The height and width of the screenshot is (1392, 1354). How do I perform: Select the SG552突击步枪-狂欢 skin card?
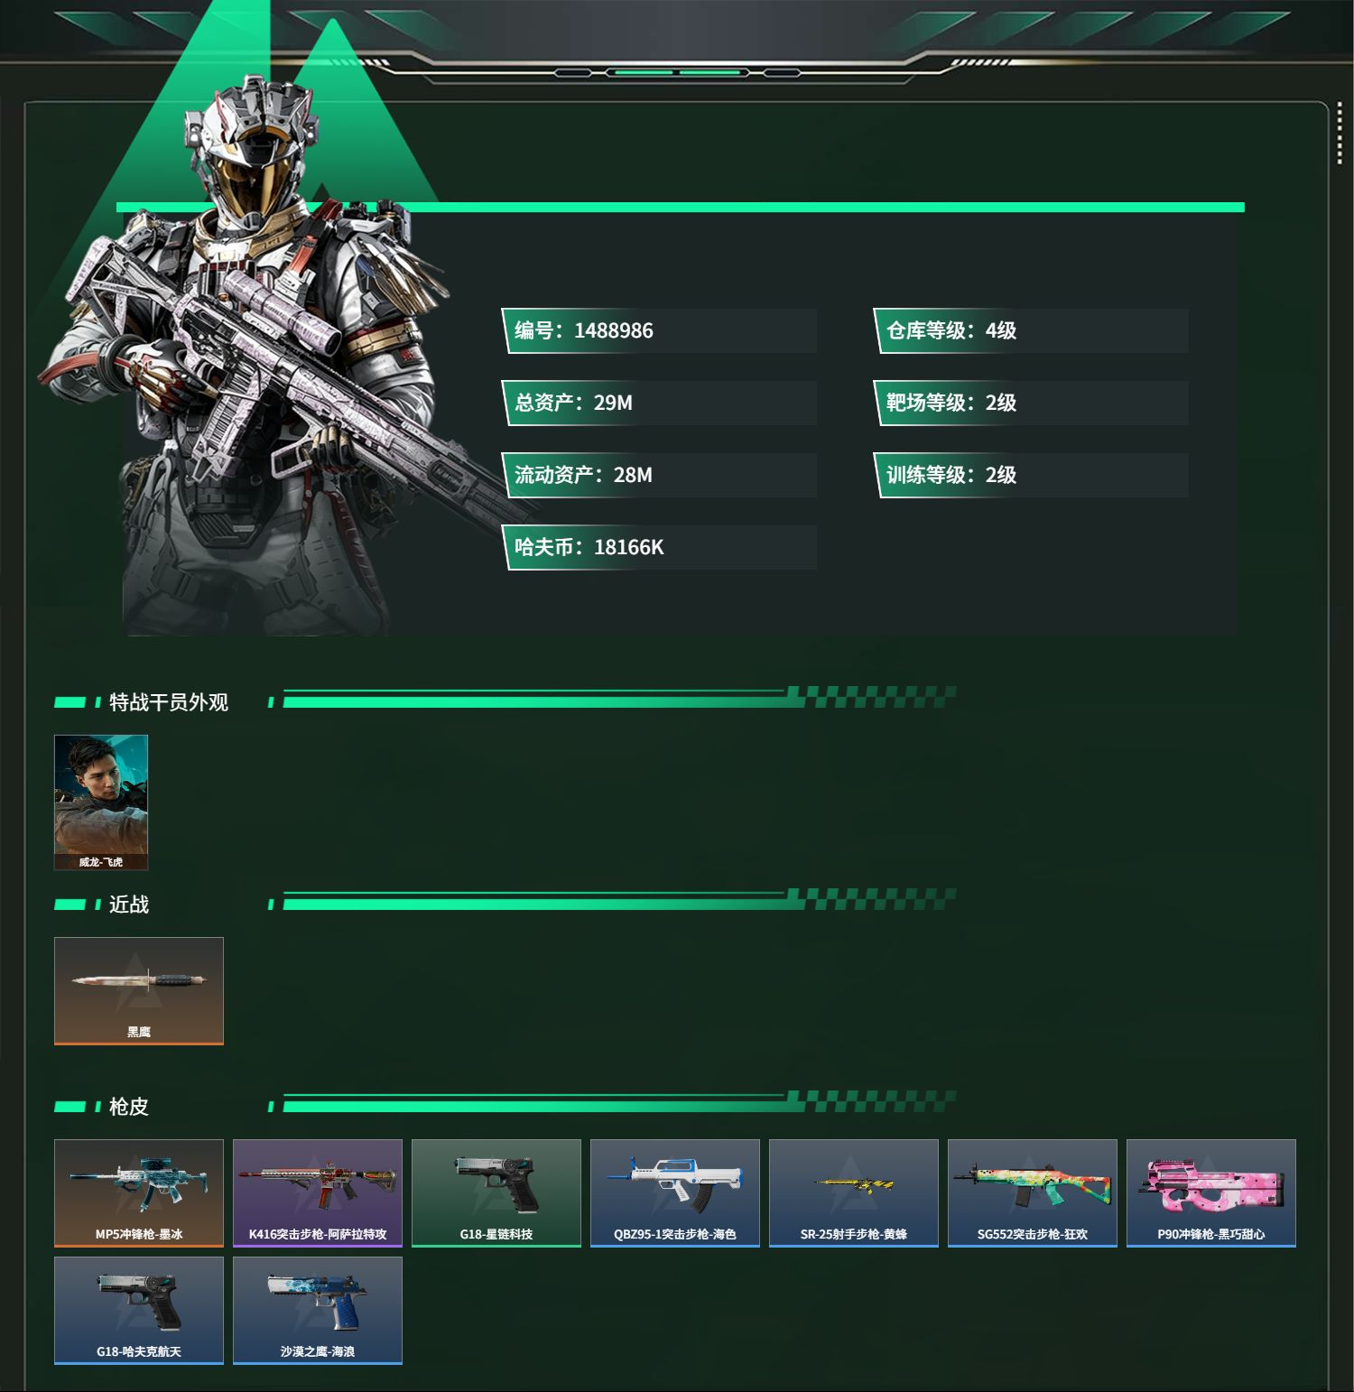pos(1033,1193)
